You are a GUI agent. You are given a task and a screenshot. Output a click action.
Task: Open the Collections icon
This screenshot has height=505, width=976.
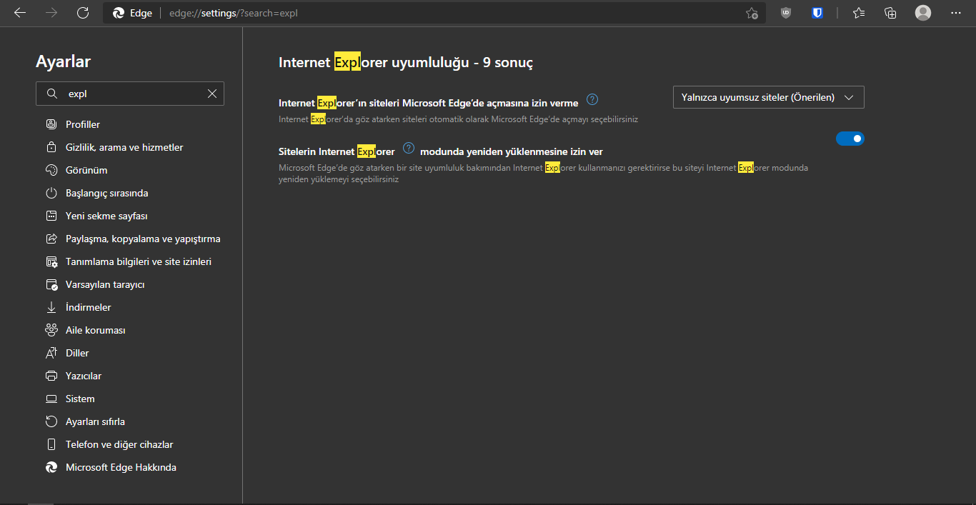tap(890, 13)
